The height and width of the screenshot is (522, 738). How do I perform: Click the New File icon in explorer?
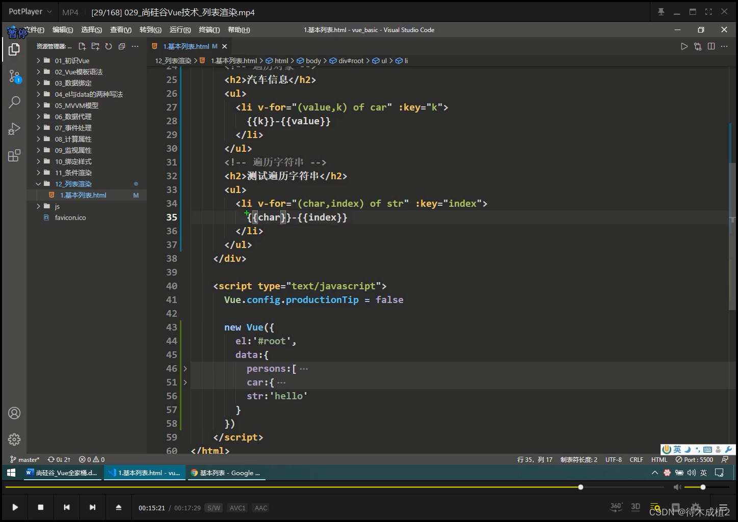point(82,46)
